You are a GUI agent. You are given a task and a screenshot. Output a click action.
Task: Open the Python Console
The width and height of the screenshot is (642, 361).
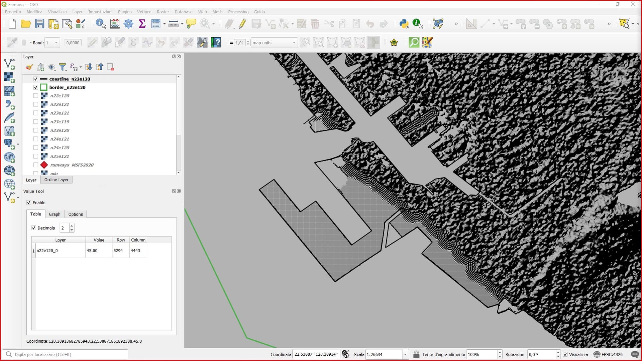pyautogui.click(x=404, y=24)
